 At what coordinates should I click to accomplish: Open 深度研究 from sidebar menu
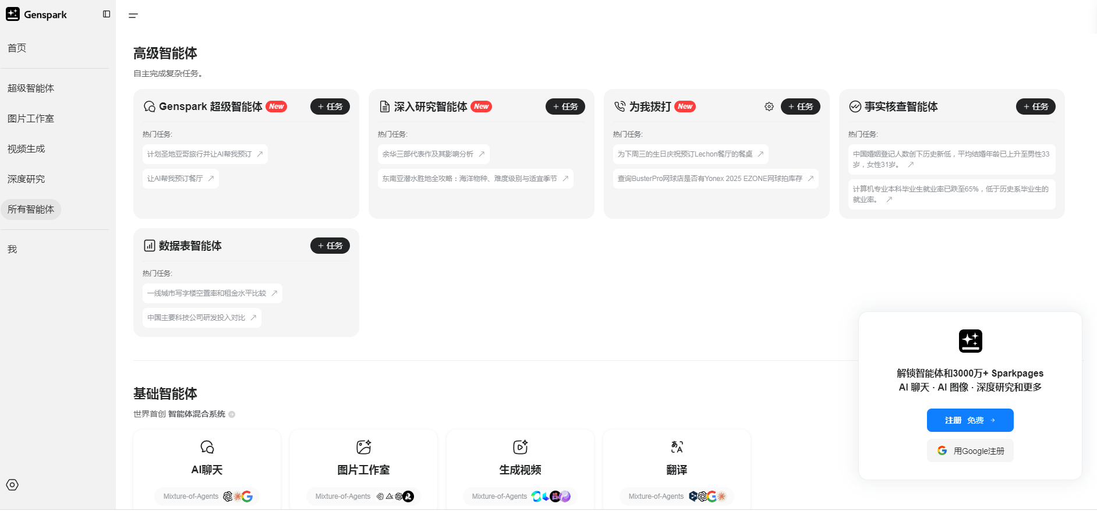pos(26,179)
